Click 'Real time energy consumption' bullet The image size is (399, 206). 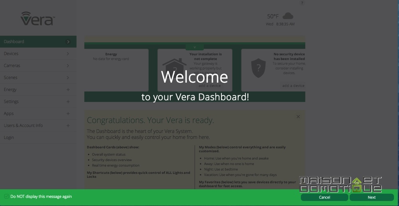click(x=116, y=165)
